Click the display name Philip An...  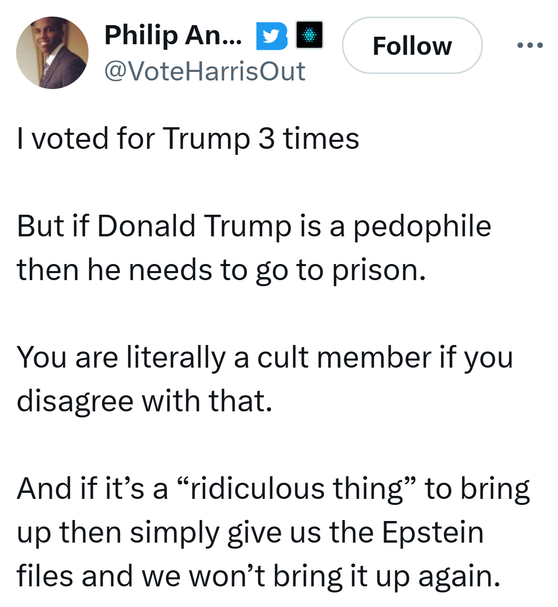point(173,36)
